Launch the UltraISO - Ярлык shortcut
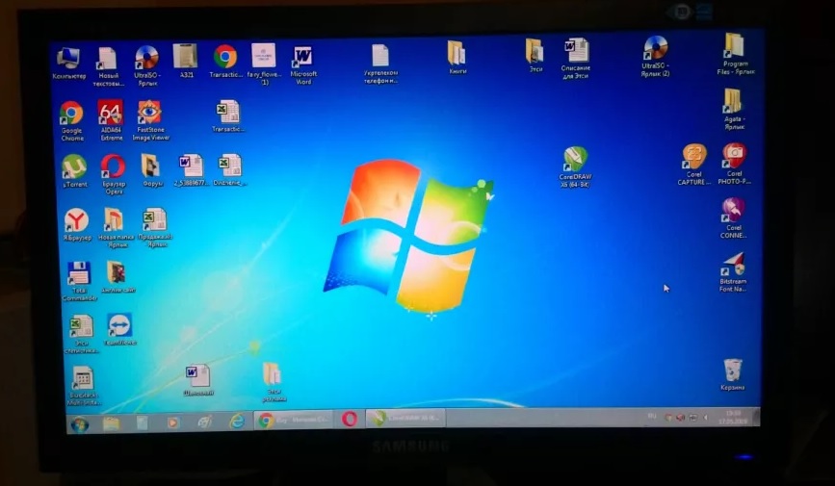Screen dimensions: 835x486 147,66
